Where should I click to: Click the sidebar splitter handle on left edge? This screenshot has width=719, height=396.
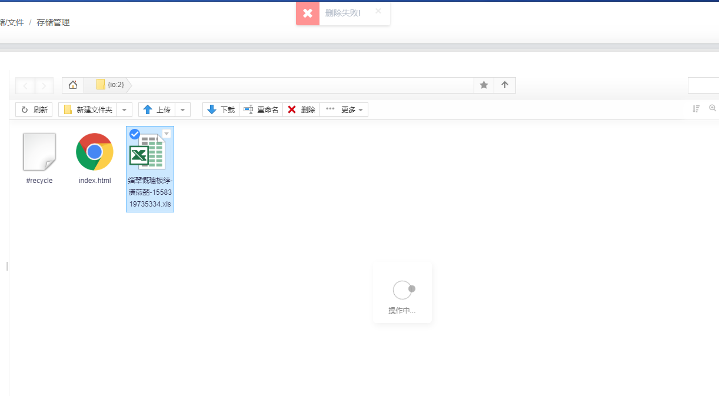pos(6,266)
